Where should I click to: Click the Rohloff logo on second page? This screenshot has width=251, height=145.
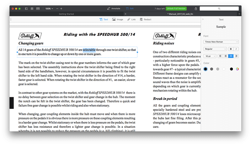pyautogui.click(x=164, y=36)
